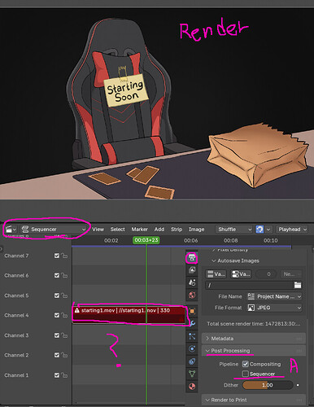314x407 pixels.
Task: Open the View Layer properties tab
Action: pyautogui.click(x=192, y=269)
